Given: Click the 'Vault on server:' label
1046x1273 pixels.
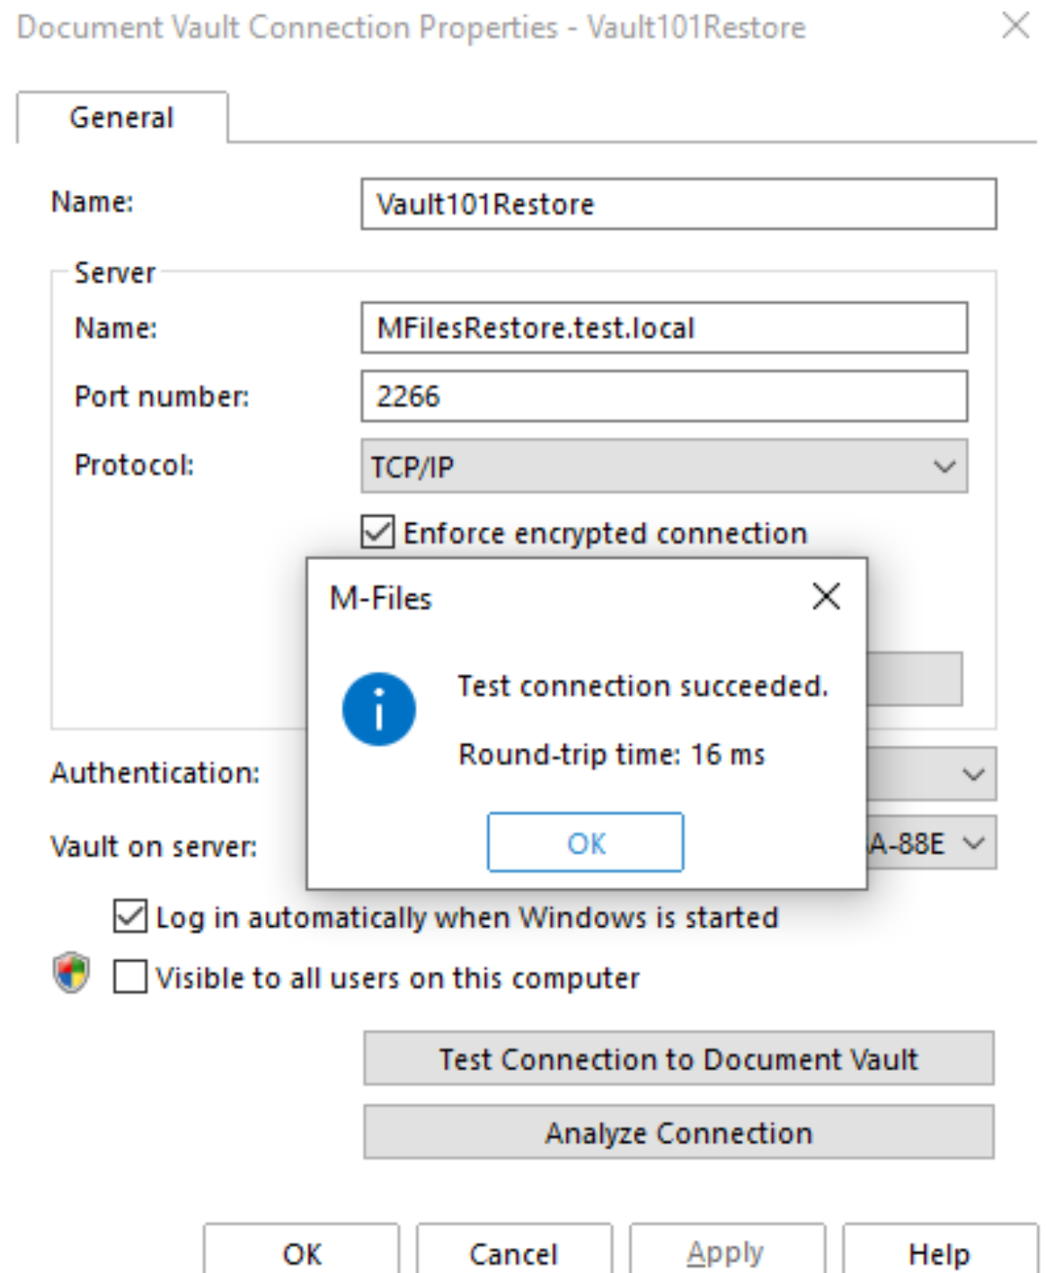Looking at the screenshot, I should click(x=154, y=846).
